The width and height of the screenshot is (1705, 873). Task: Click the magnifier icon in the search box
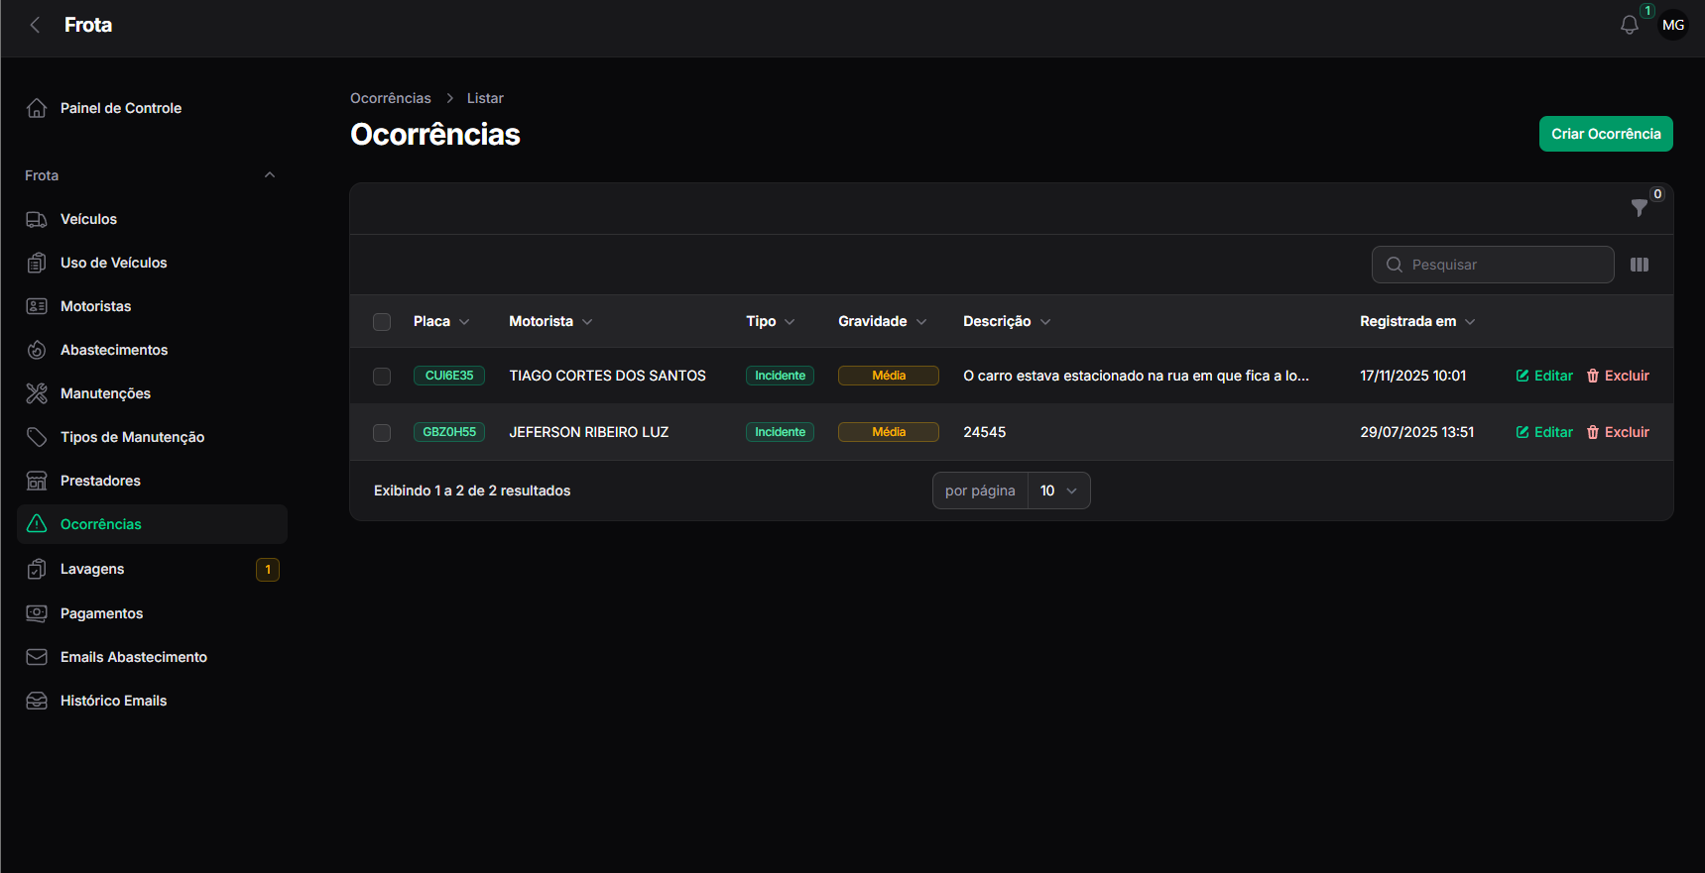point(1395,265)
